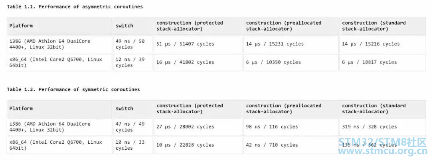431x160 pixels.
Task: Click the Table 1.1 asymmetric coroutines caption
Action: (75, 7)
